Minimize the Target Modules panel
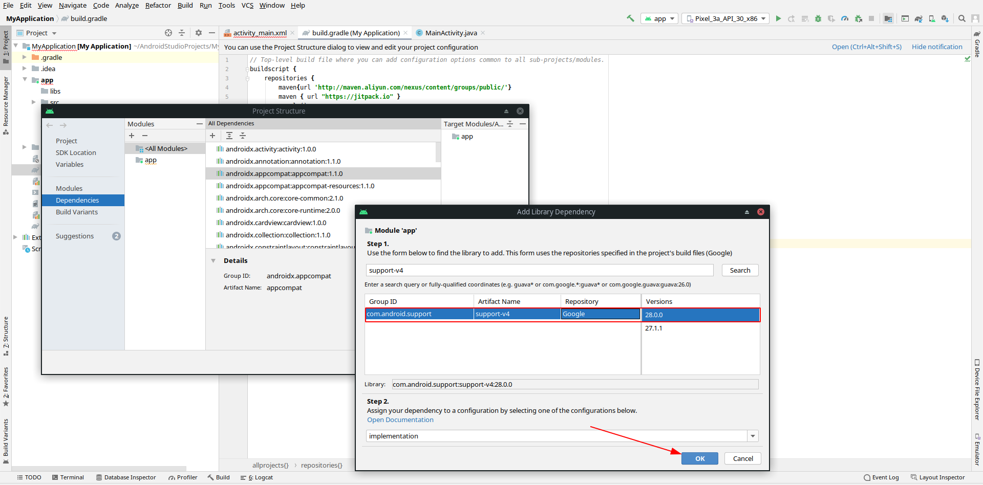The image size is (983, 485). click(522, 124)
